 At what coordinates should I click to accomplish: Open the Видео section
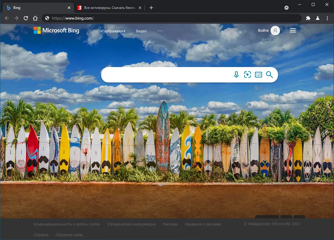point(141,31)
